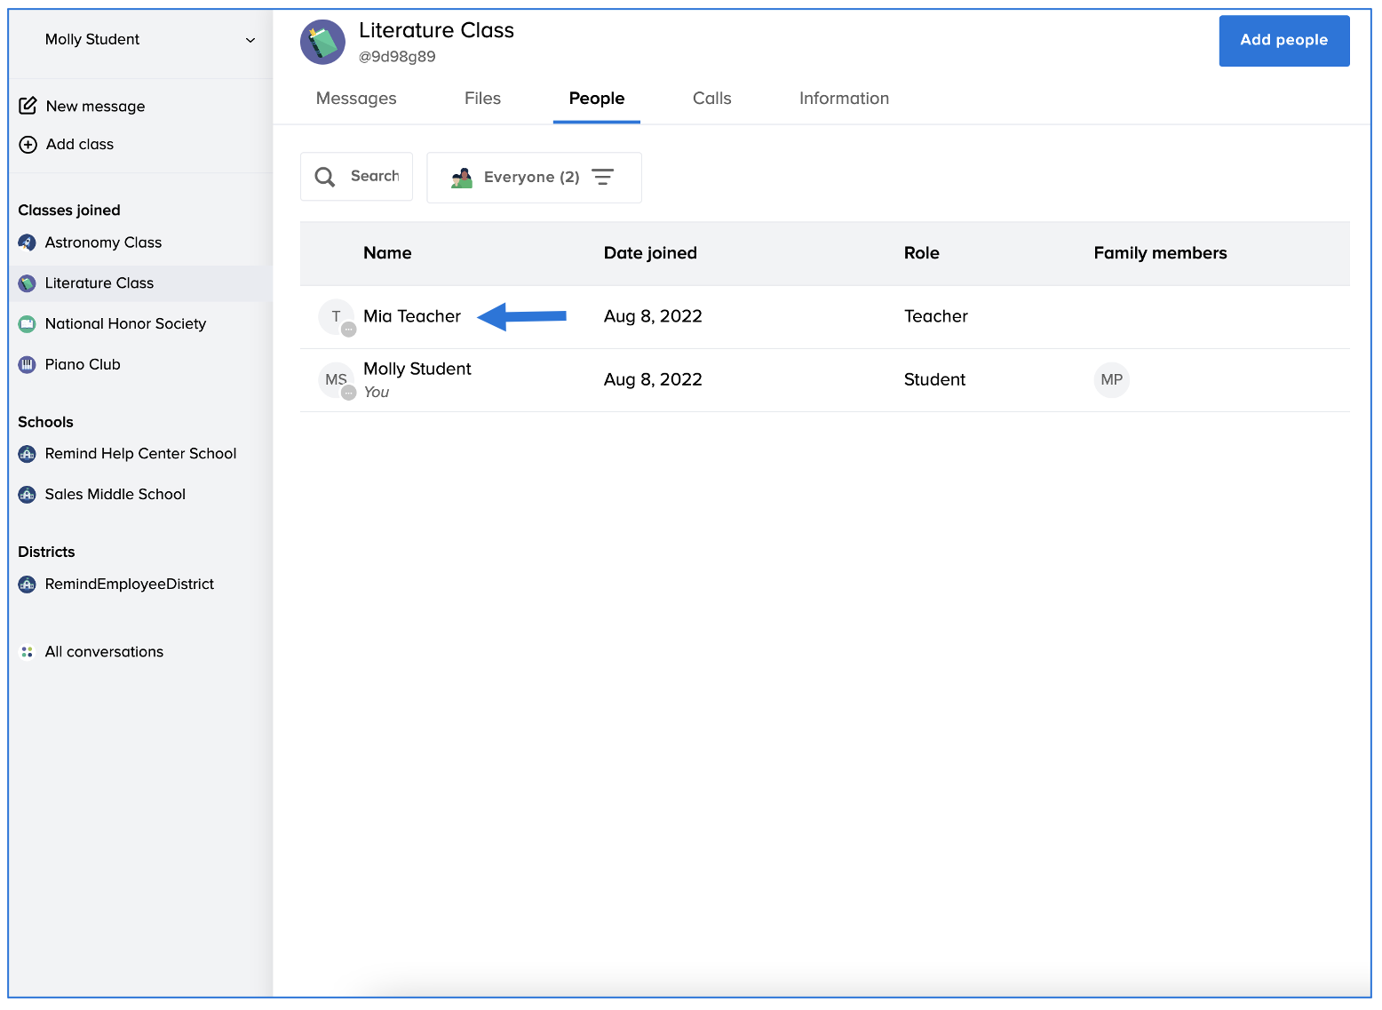The height and width of the screenshot is (1010, 1382).
Task: Click the Piano Club icon in sidebar
Action: coord(28,365)
